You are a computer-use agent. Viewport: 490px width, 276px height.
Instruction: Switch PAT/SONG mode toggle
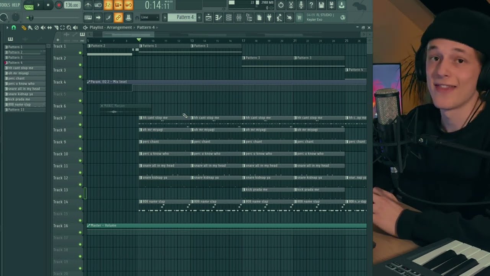click(29, 5)
